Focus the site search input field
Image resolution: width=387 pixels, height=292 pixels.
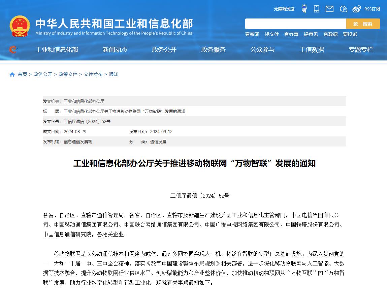coord(295,24)
